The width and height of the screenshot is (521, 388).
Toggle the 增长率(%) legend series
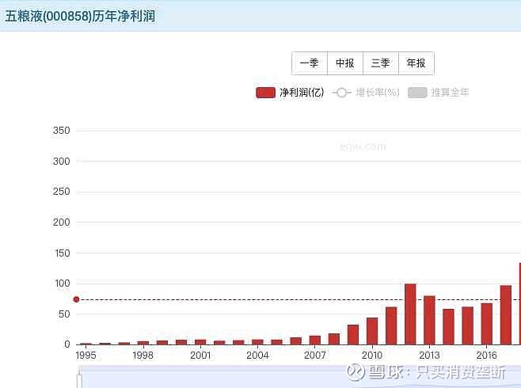coord(366,93)
